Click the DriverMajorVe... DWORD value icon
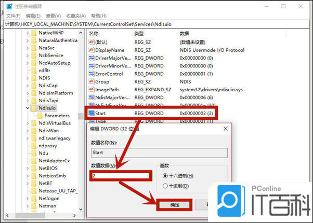Screen dimensions: 313x223 click(x=92, y=58)
